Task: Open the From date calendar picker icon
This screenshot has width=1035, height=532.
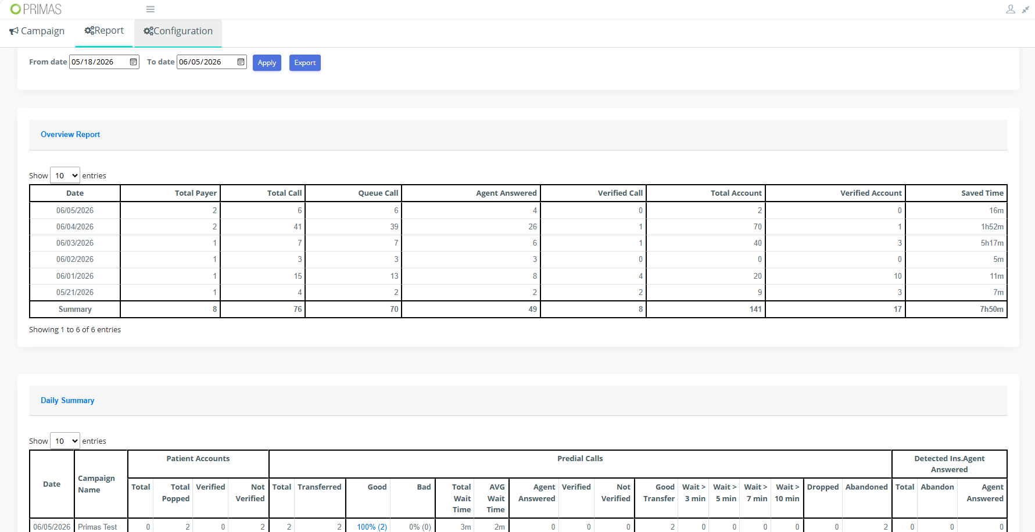Action: [133, 62]
